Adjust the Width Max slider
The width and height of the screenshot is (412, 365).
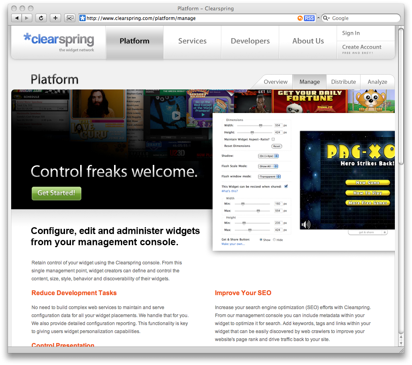tap(258, 211)
